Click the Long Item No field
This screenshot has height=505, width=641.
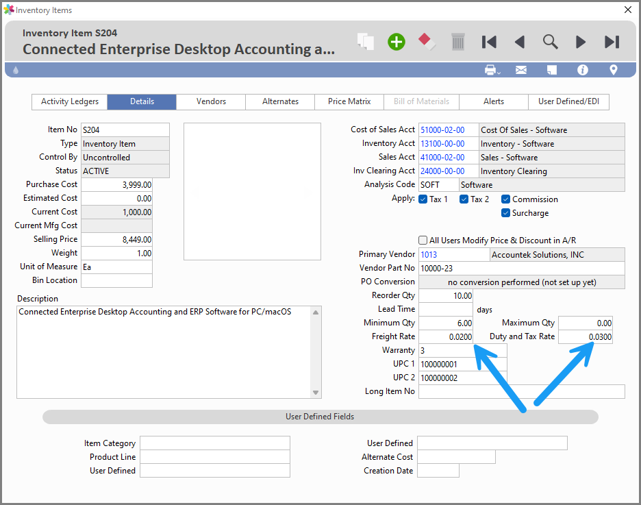(x=522, y=392)
